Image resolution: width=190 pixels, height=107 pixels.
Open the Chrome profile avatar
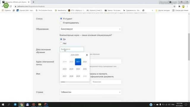(183, 7)
